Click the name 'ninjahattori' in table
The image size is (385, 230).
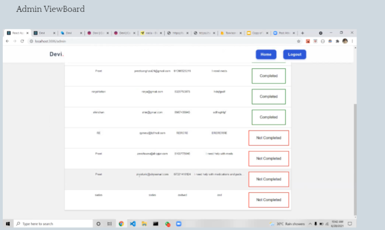tap(99, 92)
